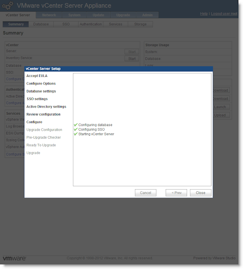Click the gears logo icon in header

click(x=8, y=5)
